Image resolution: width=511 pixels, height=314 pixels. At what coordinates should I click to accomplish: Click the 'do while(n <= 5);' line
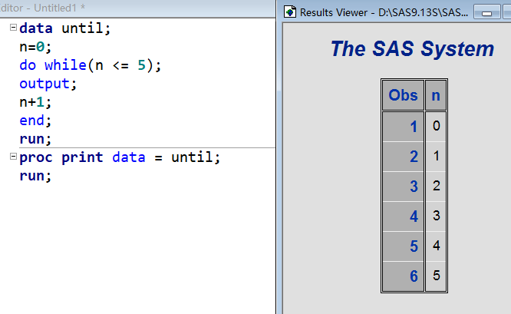coord(91,65)
